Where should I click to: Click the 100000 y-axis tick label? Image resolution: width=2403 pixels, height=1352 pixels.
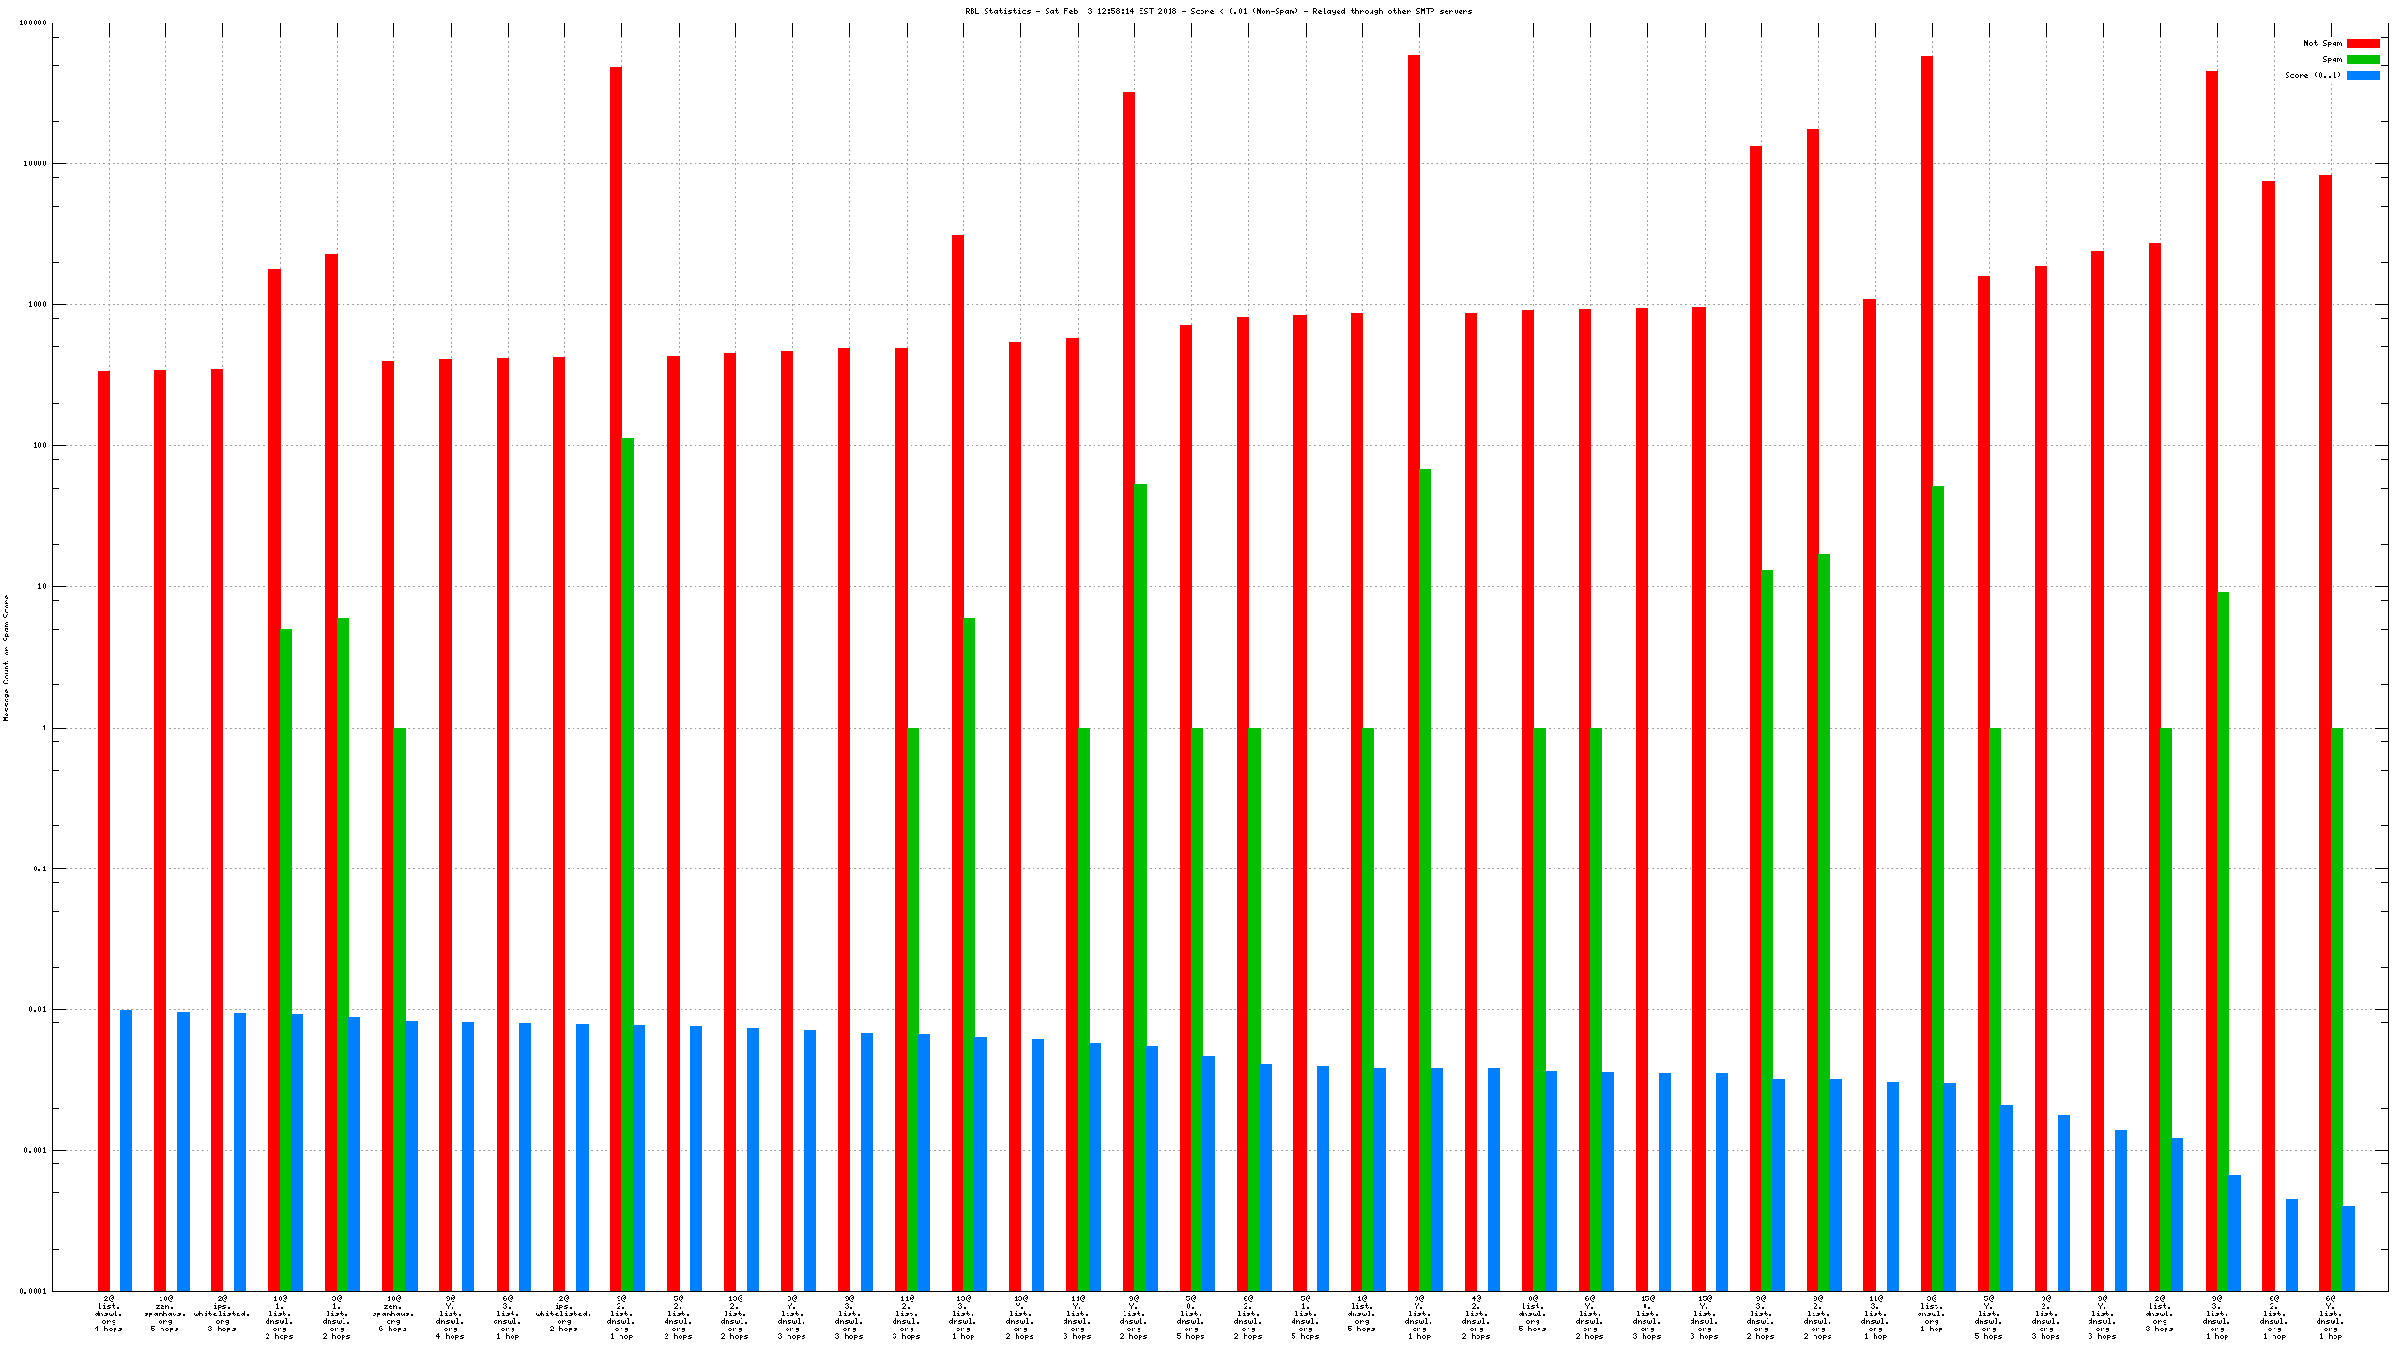pos(33,23)
